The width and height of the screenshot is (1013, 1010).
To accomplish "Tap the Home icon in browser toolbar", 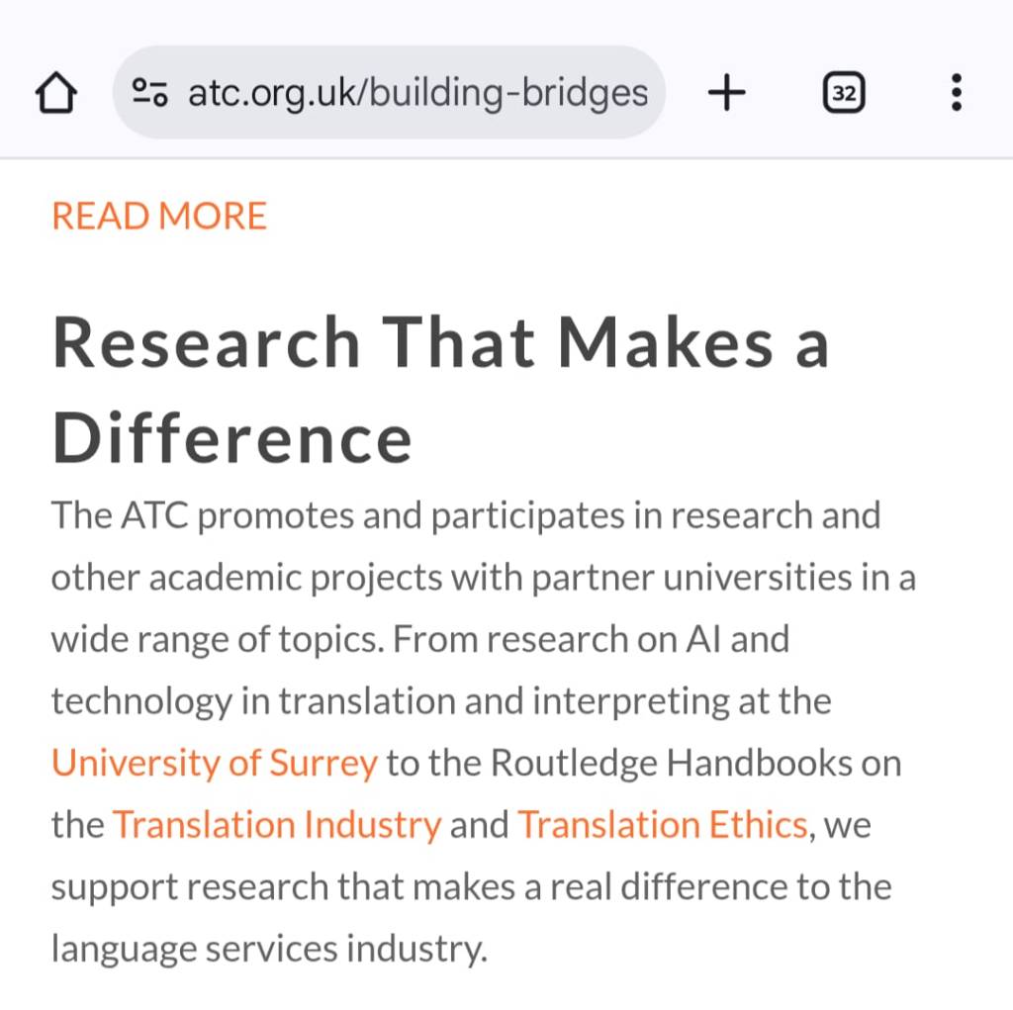I will (x=56, y=94).
